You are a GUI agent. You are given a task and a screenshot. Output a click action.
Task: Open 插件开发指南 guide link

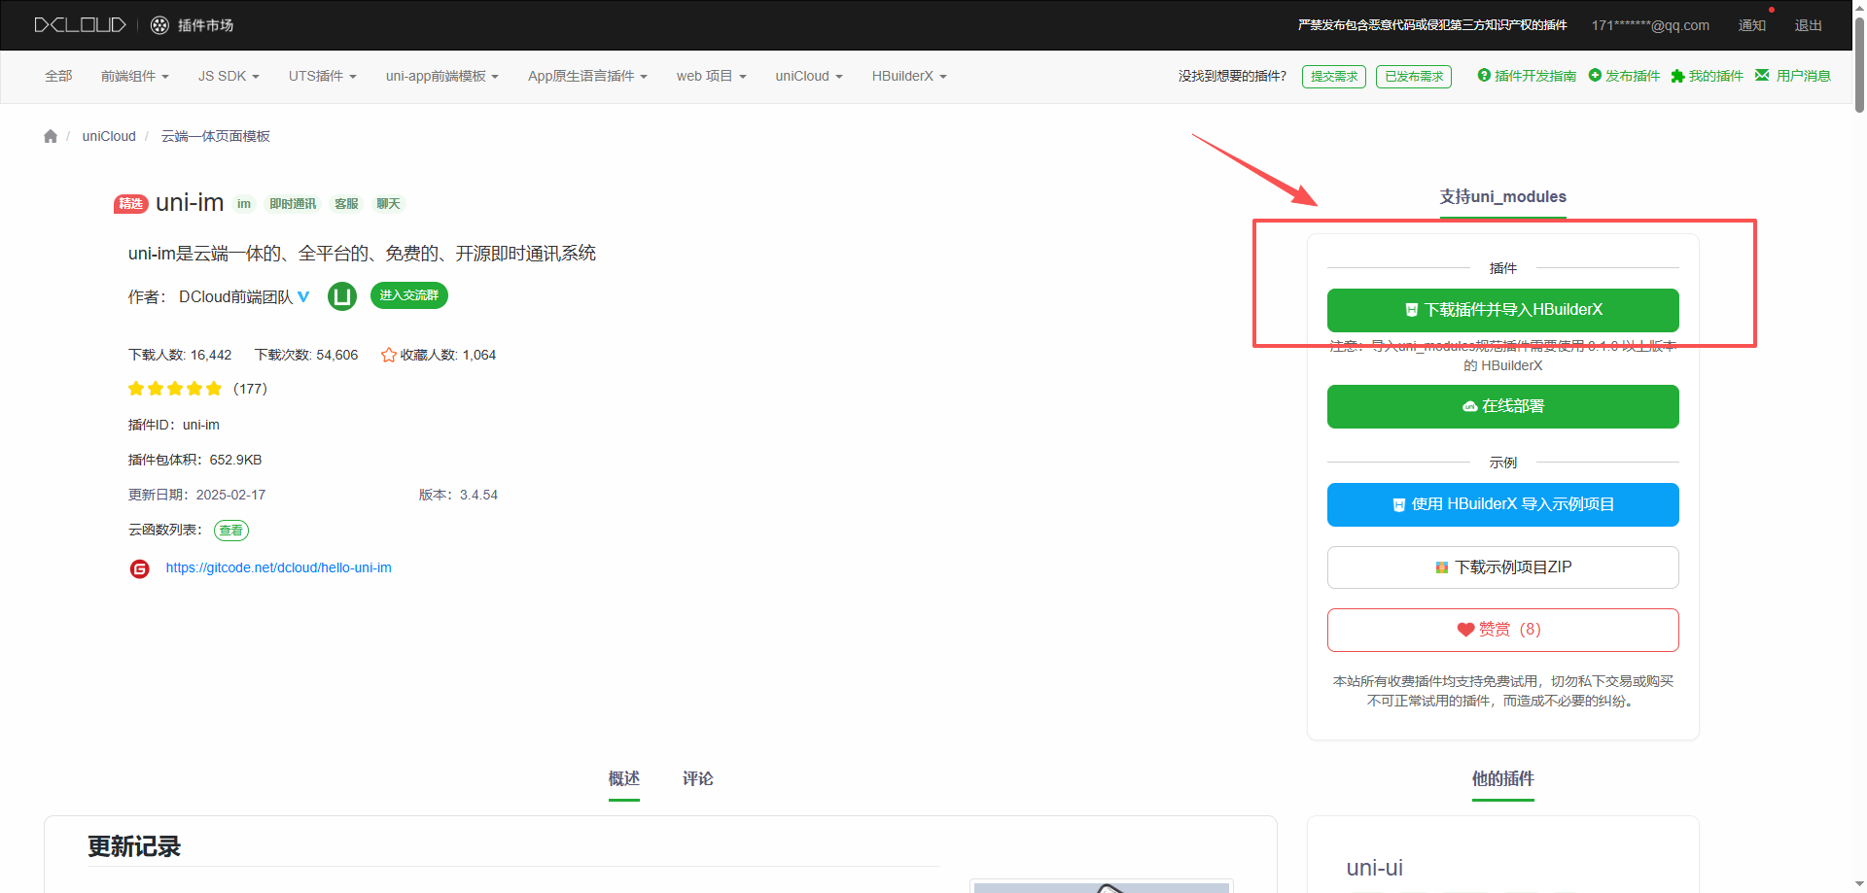coord(1527,76)
